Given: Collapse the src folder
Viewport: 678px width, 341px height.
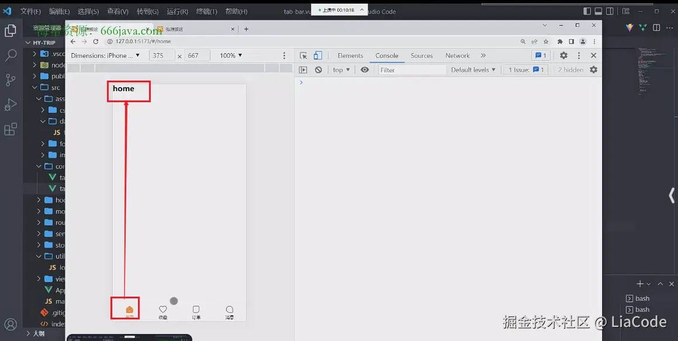Looking at the screenshot, I should (x=34, y=88).
